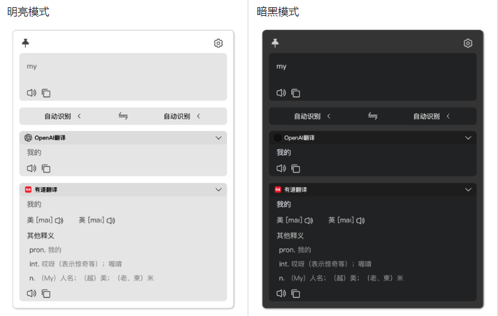Collapse OpenAI翻译 panel in dark mode

coord(468,138)
